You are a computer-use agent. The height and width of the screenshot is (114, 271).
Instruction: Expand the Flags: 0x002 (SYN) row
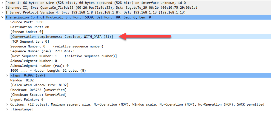[7, 76]
